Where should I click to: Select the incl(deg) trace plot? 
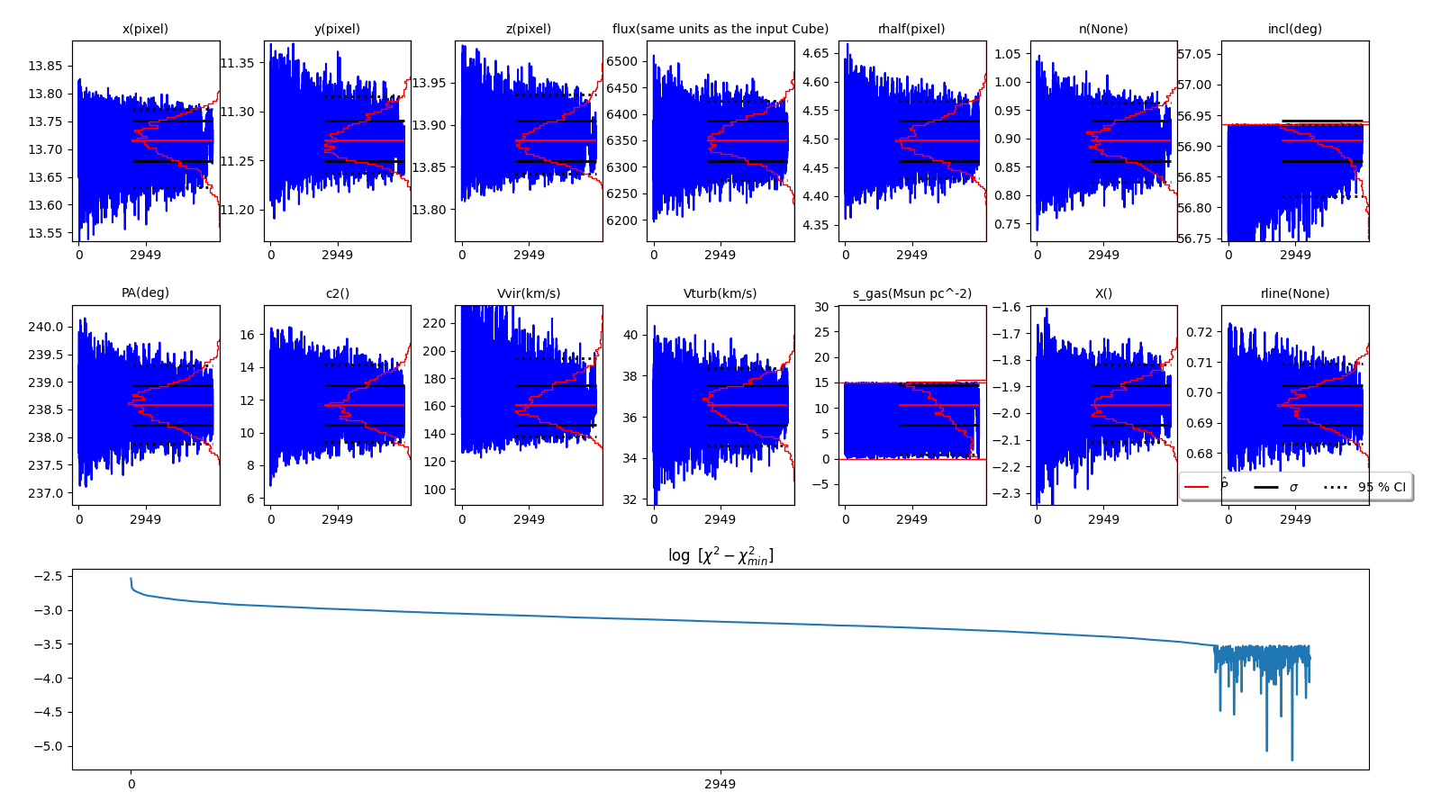(x=1294, y=141)
